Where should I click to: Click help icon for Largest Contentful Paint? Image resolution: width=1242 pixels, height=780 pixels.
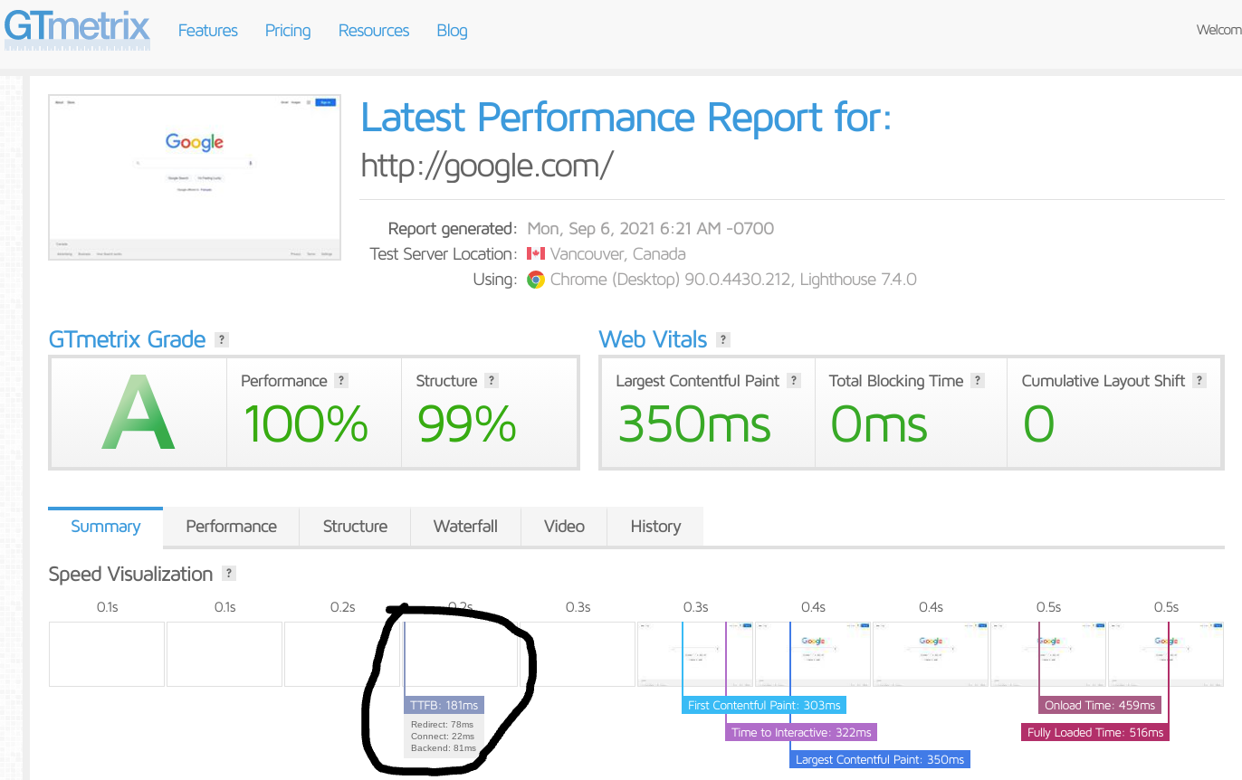(x=794, y=381)
